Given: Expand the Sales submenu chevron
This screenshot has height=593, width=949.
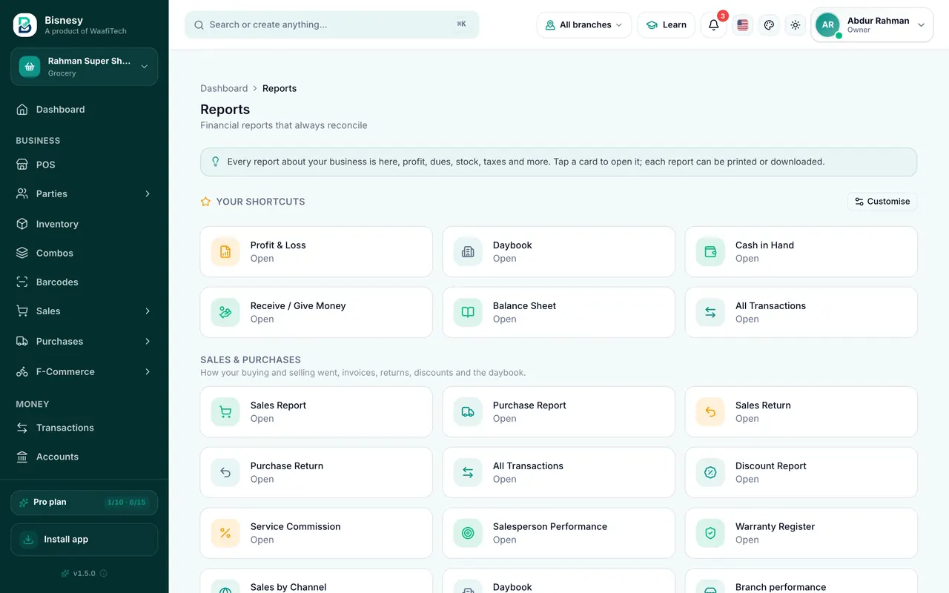Looking at the screenshot, I should coord(148,311).
